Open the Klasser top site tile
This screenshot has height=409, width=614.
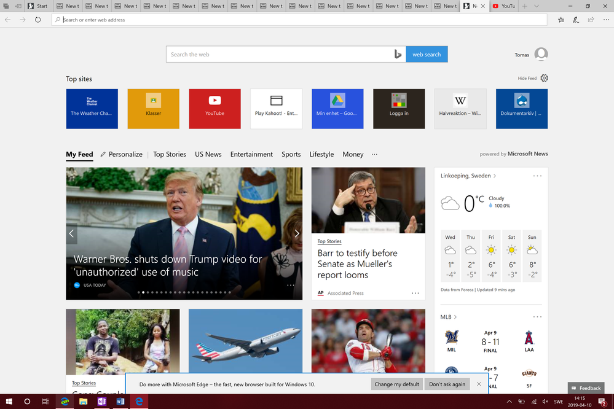(x=154, y=109)
